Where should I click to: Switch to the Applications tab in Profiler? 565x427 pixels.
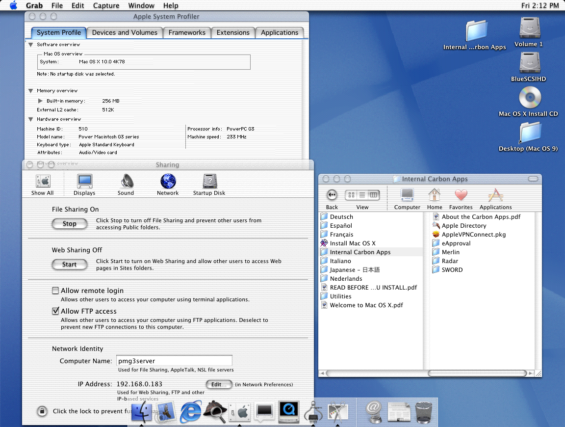280,32
